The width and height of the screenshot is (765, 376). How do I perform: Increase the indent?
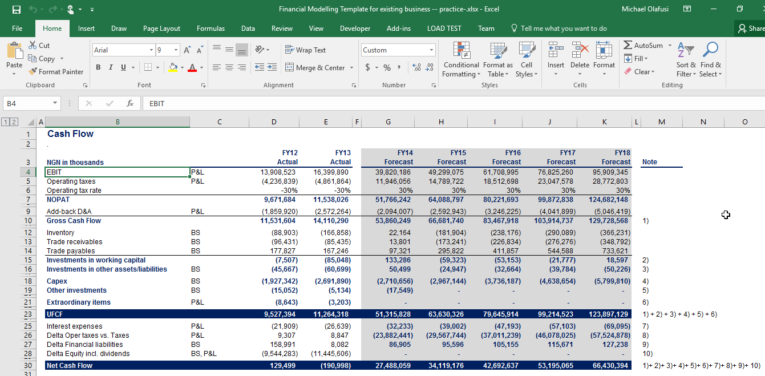(271, 67)
